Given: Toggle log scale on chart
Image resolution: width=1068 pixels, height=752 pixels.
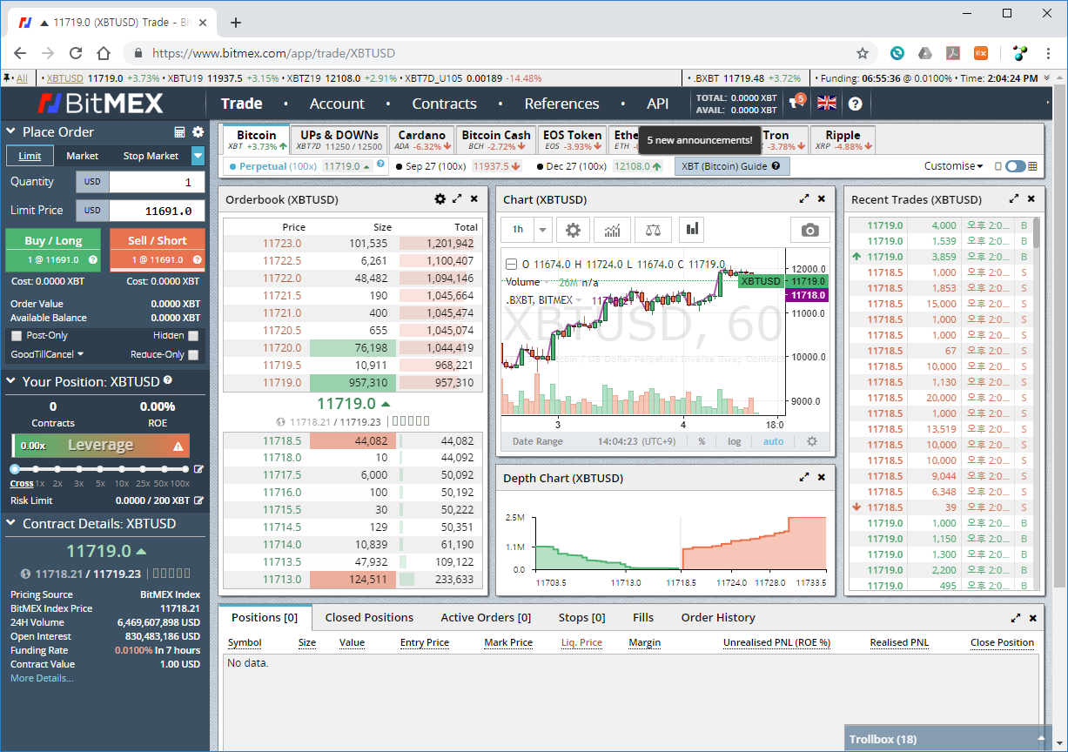Looking at the screenshot, I should click(x=735, y=441).
